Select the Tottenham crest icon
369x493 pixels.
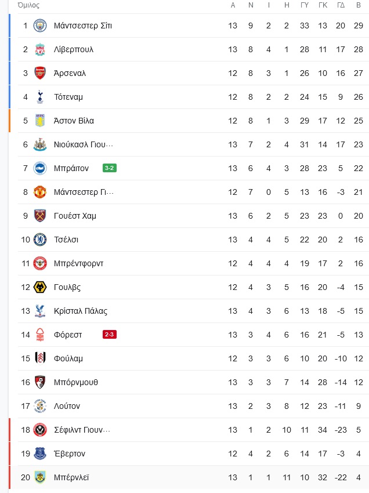click(40, 97)
